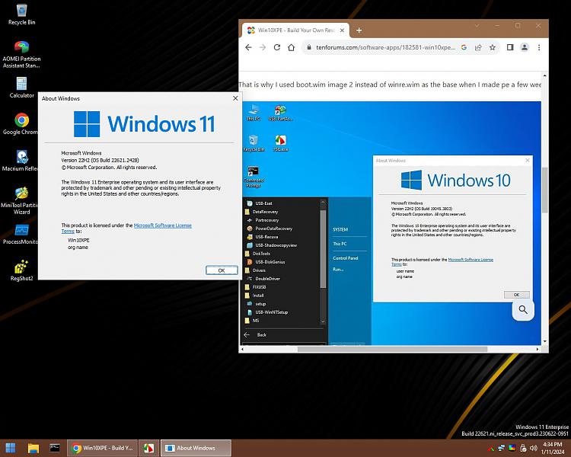Image resolution: width=571 pixels, height=457 pixels.
Task: Click the padlock tray icon
Action: tap(523, 449)
